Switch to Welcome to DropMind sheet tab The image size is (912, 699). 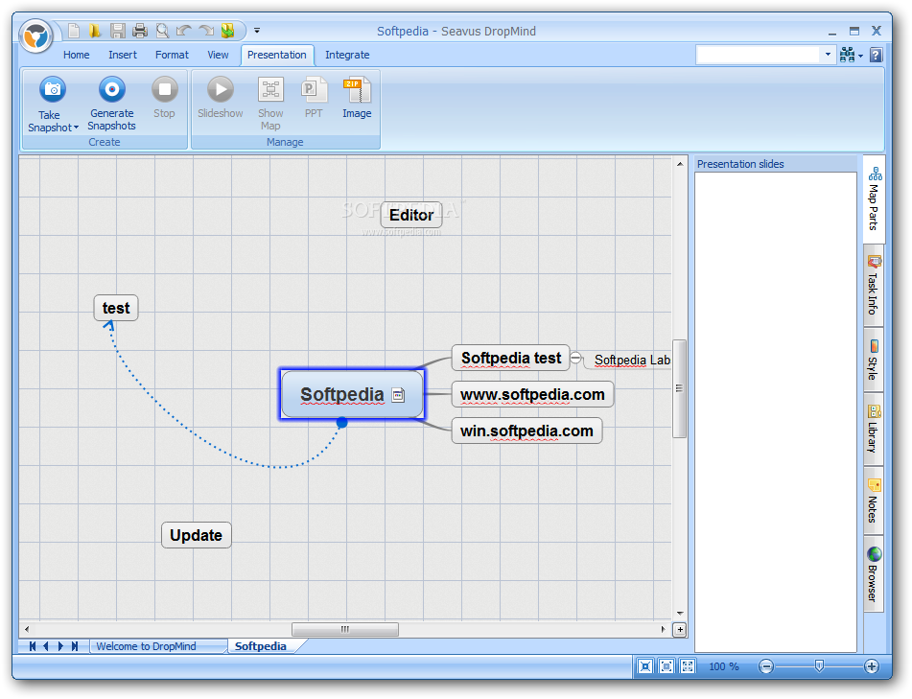(x=147, y=646)
